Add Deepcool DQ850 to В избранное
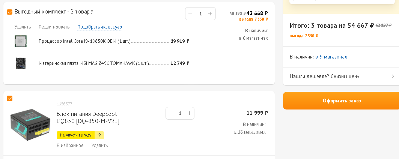This screenshot has width=399, height=159. click(70, 145)
